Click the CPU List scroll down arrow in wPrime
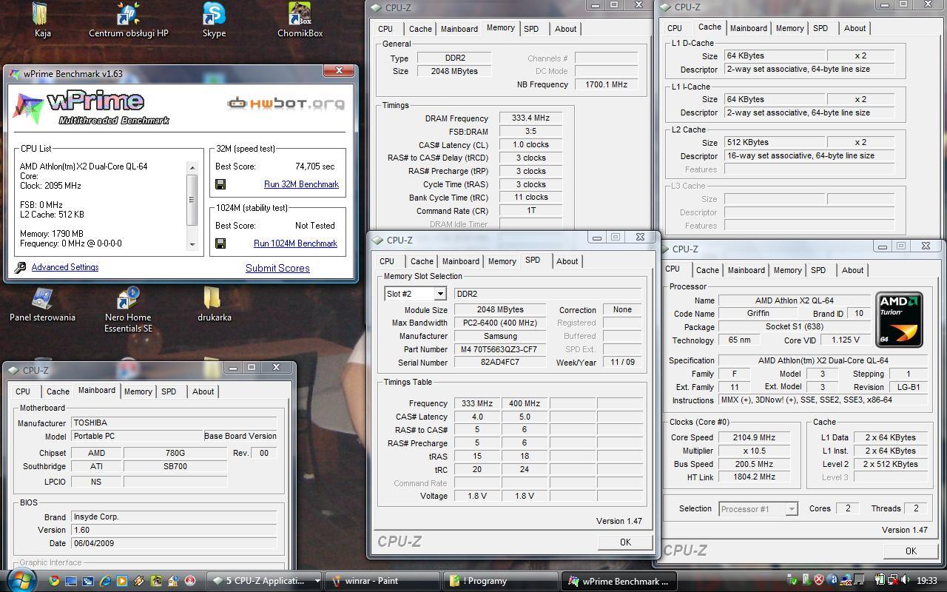The image size is (947, 592). 192,244
